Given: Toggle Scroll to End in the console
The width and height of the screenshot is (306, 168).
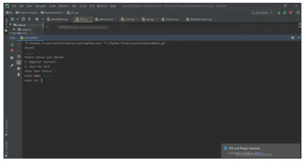Looking at the screenshot, I should pyautogui.click(x=18, y=62).
